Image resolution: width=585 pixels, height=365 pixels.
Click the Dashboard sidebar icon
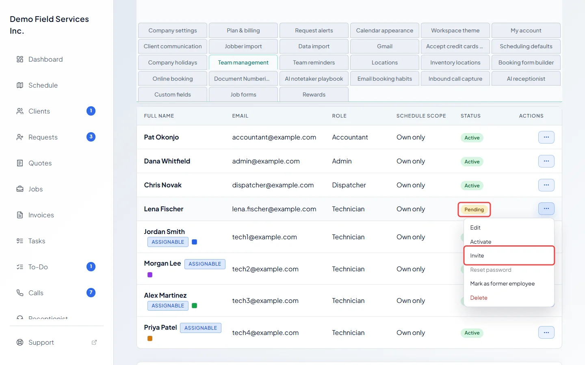coord(19,59)
